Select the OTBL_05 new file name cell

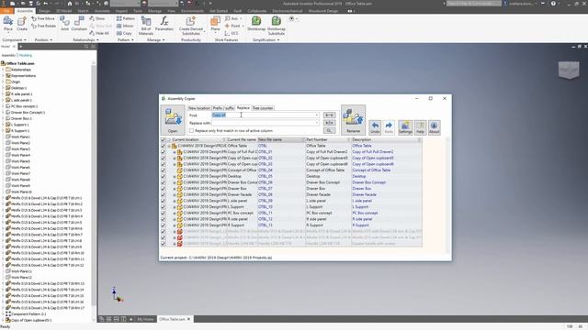tap(281, 176)
